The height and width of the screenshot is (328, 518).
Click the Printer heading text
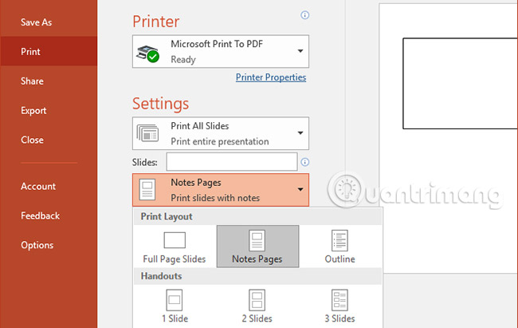(x=156, y=22)
